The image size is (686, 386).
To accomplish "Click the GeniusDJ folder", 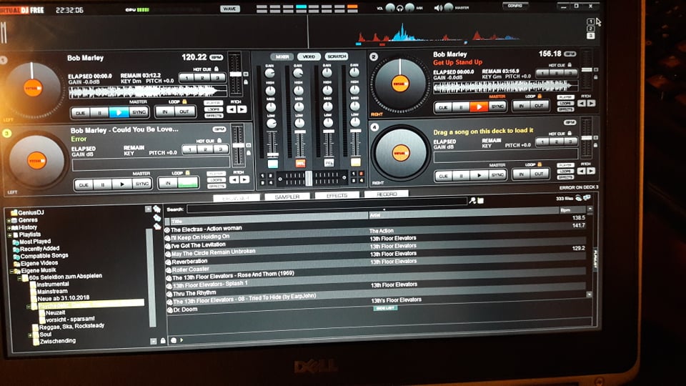I will pyautogui.click(x=27, y=212).
